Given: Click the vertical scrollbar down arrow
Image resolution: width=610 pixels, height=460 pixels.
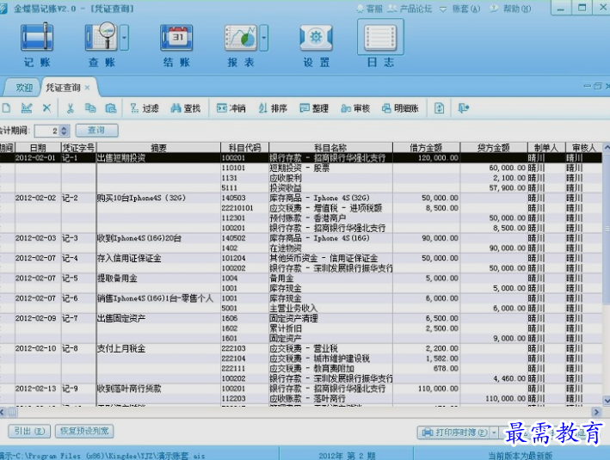Looking at the screenshot, I should (x=606, y=400).
